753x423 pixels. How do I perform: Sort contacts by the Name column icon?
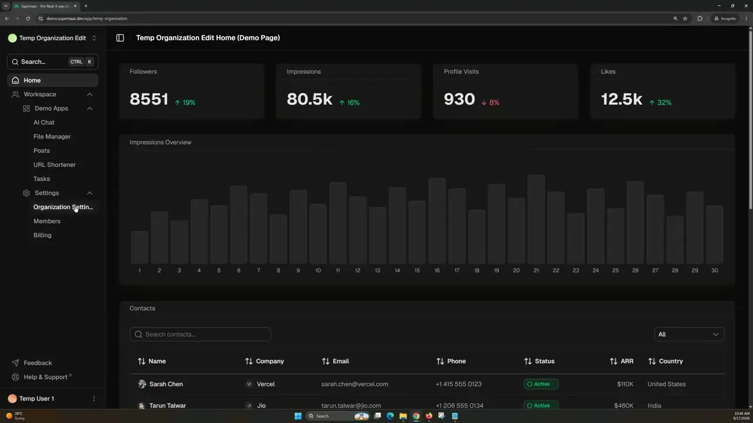(141, 361)
